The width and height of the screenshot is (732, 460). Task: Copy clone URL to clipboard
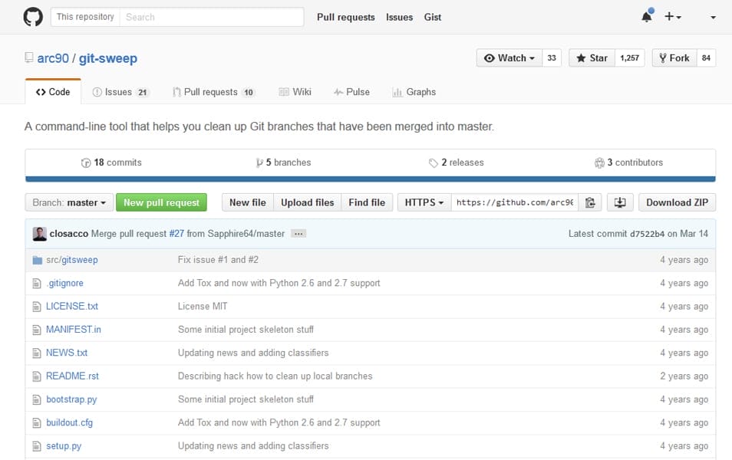[x=590, y=202]
